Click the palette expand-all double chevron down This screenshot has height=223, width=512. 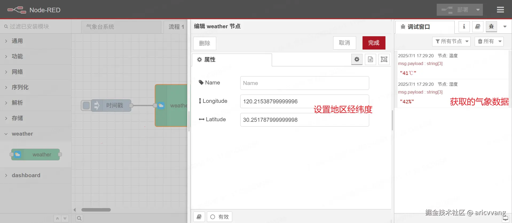tap(65, 218)
